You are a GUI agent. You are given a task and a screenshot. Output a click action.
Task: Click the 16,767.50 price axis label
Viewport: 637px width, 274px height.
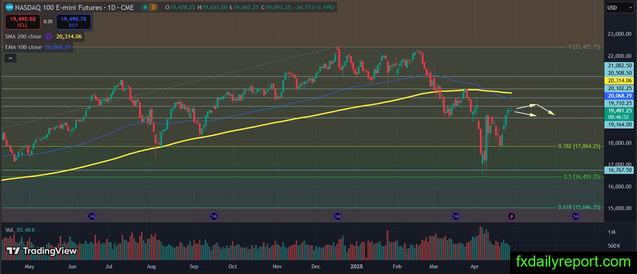[x=620, y=170]
